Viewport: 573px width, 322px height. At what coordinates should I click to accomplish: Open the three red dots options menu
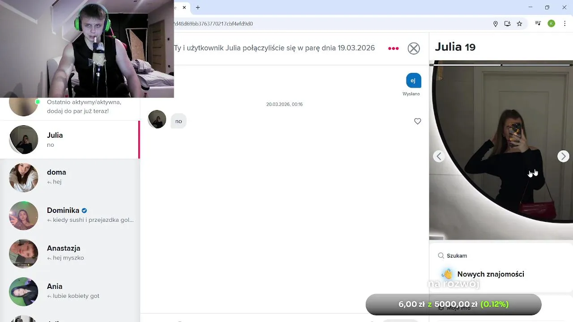(393, 48)
